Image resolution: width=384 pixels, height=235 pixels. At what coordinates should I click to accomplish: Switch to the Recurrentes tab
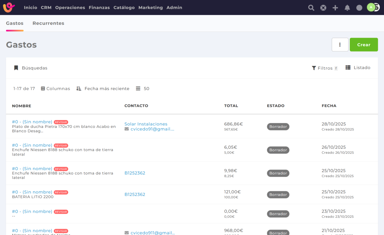[x=48, y=23]
